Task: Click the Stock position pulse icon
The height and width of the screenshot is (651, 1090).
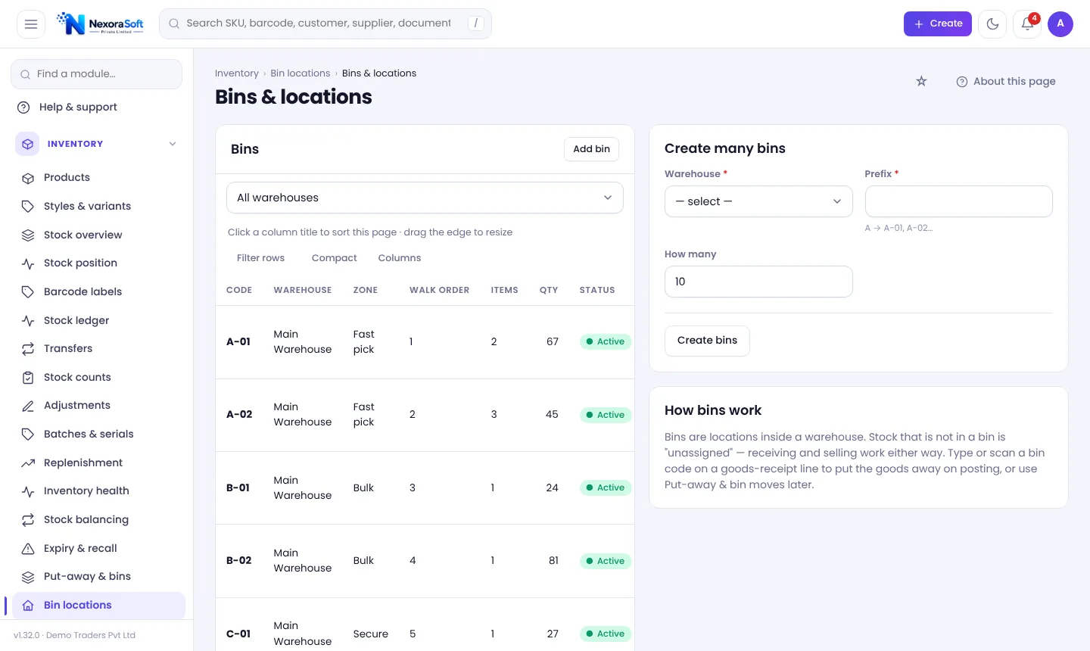Action: coord(28,263)
